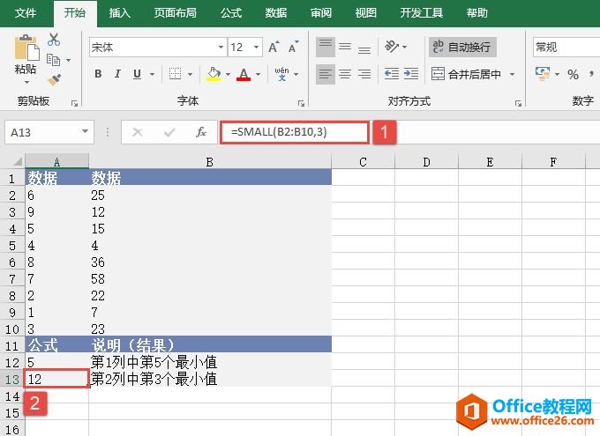Select the Format Painter brush
Image resolution: width=600 pixels, height=436 pixels.
tap(54, 80)
